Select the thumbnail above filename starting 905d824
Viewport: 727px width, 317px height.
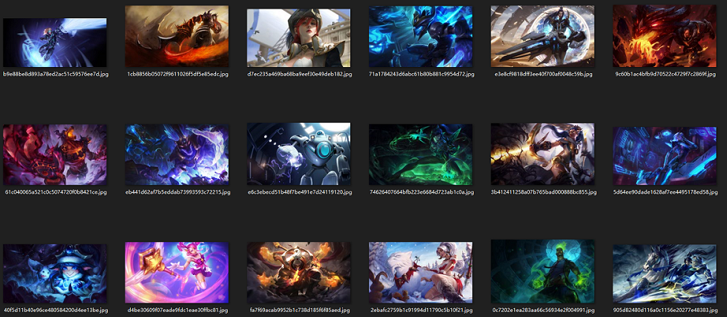click(665, 274)
